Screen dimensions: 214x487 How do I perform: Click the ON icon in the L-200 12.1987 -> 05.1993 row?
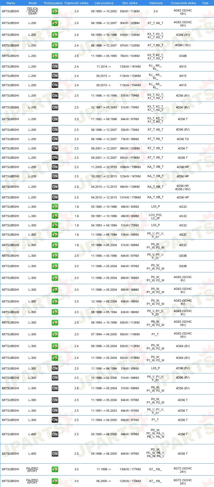point(55,108)
